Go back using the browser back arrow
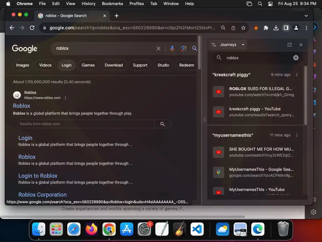 12,28
